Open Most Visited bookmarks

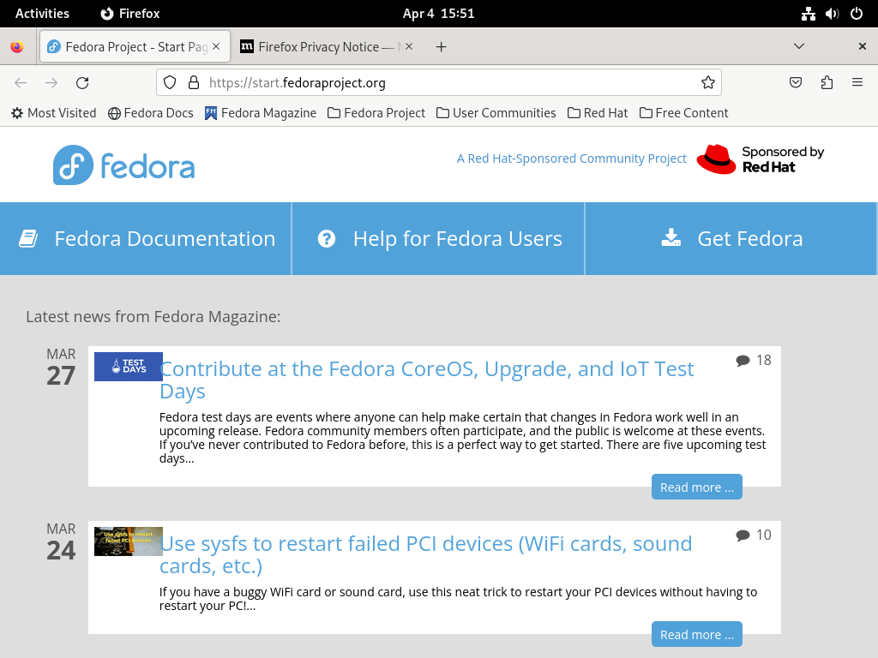(54, 113)
